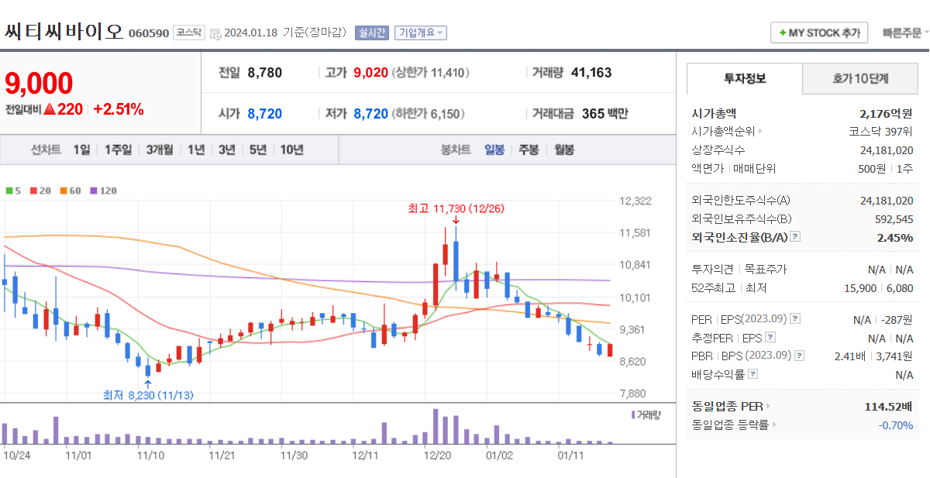Image resolution: width=930 pixels, height=478 pixels.
Task: Click the MY STOCK 추가 button
Action: [820, 33]
